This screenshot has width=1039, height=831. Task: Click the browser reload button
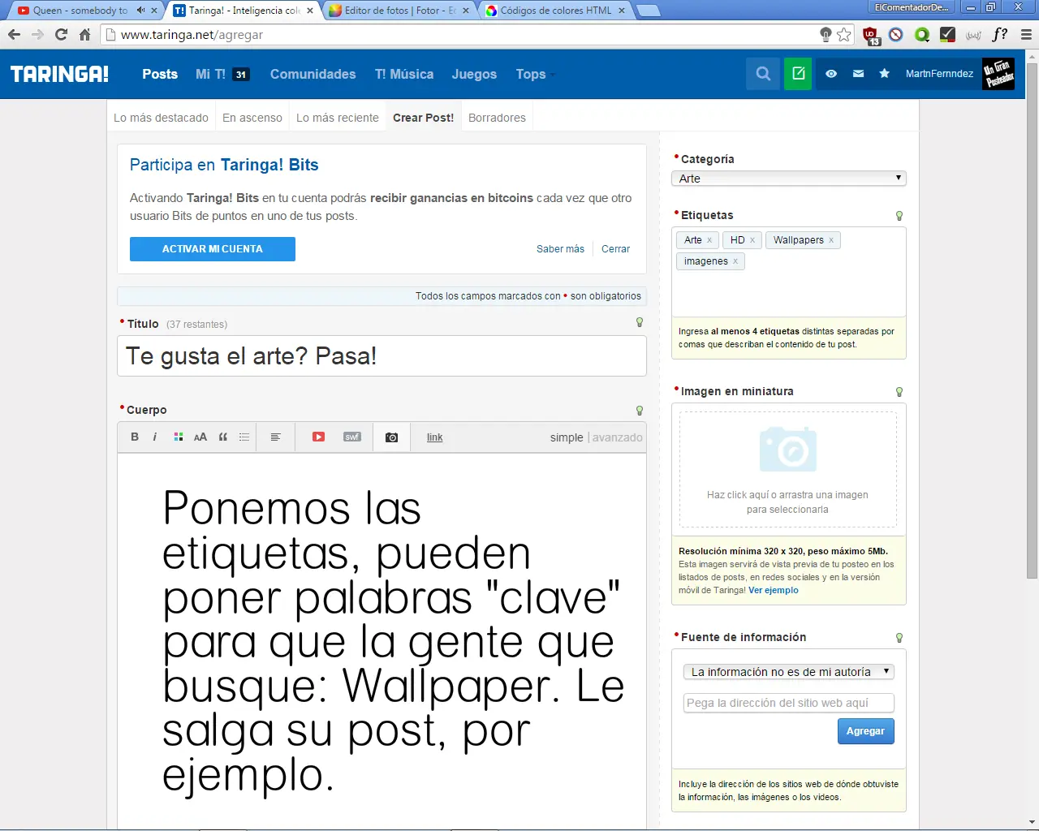tap(61, 35)
